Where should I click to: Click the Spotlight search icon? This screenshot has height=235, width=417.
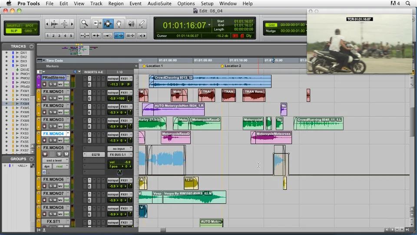pyautogui.click(x=408, y=3)
